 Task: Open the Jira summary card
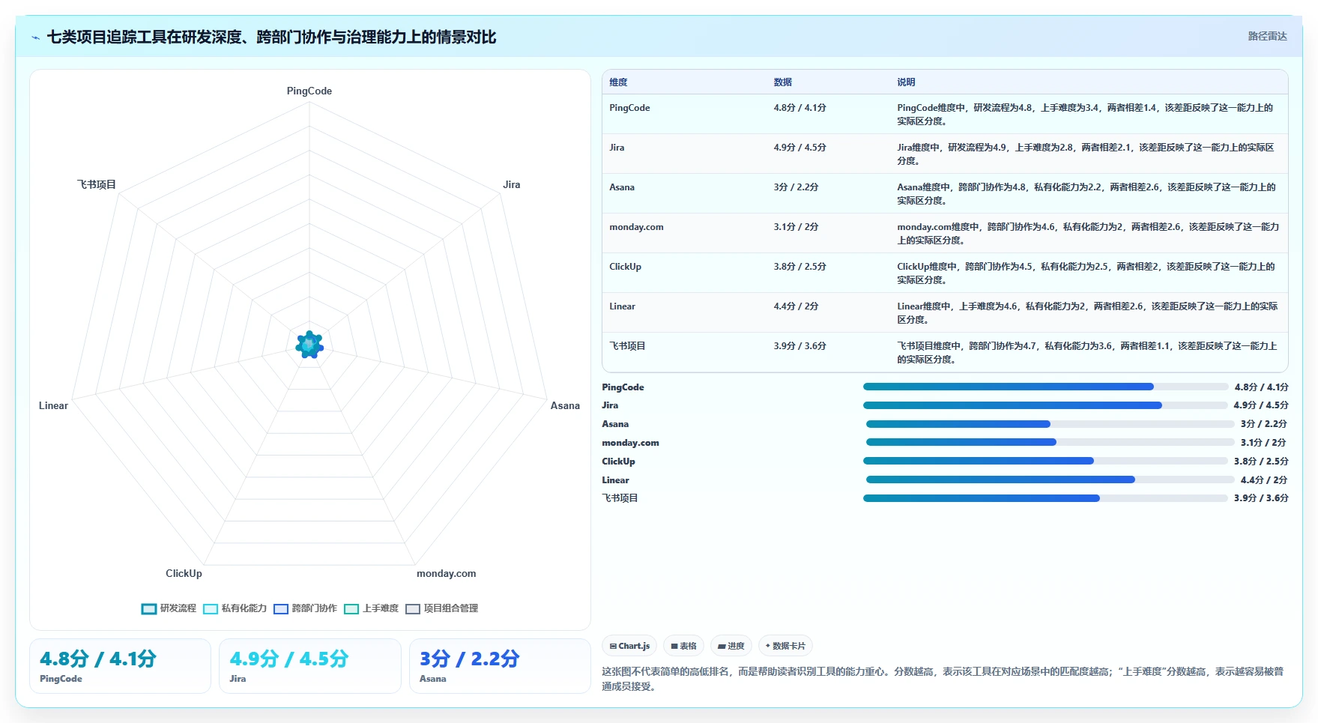click(x=309, y=666)
